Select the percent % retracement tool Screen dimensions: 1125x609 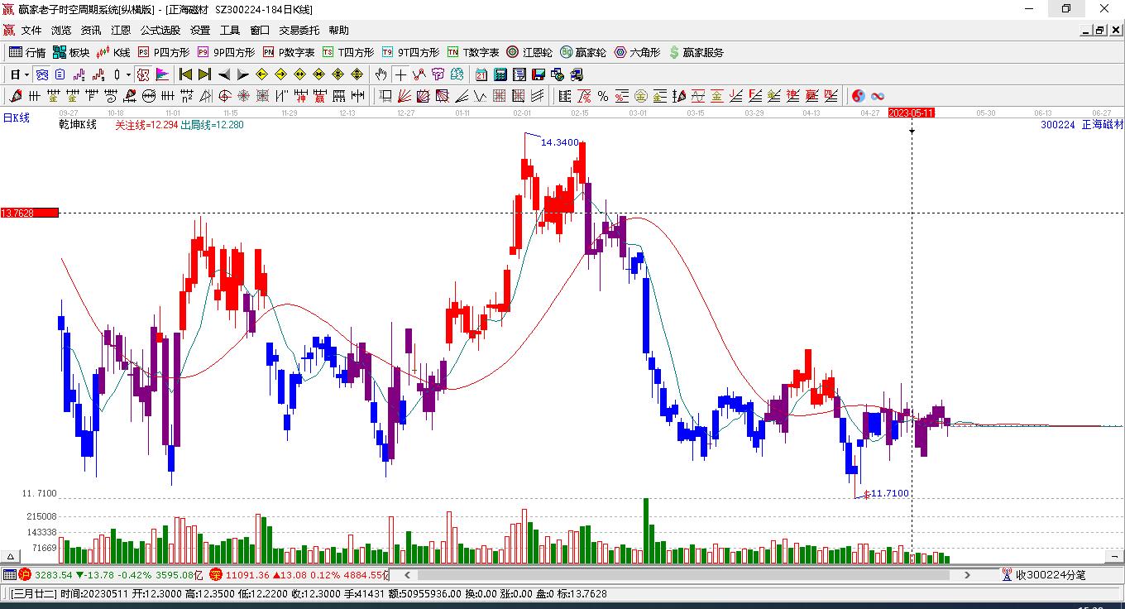point(603,96)
